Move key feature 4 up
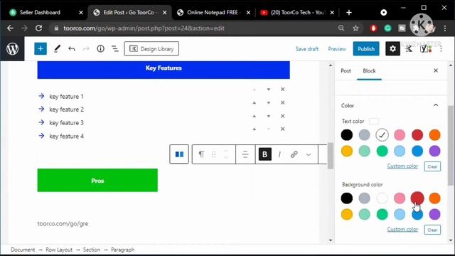The image size is (455, 256). [x=255, y=129]
